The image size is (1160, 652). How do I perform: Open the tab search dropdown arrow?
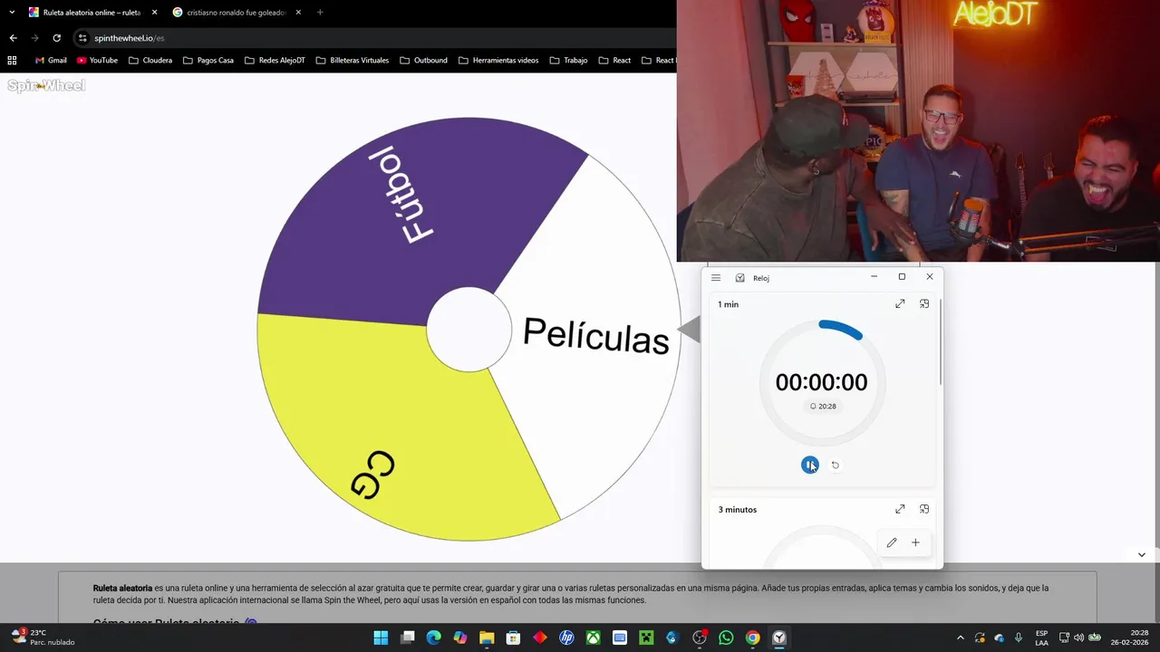click(12, 13)
